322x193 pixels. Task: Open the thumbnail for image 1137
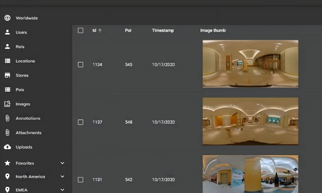pos(250,121)
